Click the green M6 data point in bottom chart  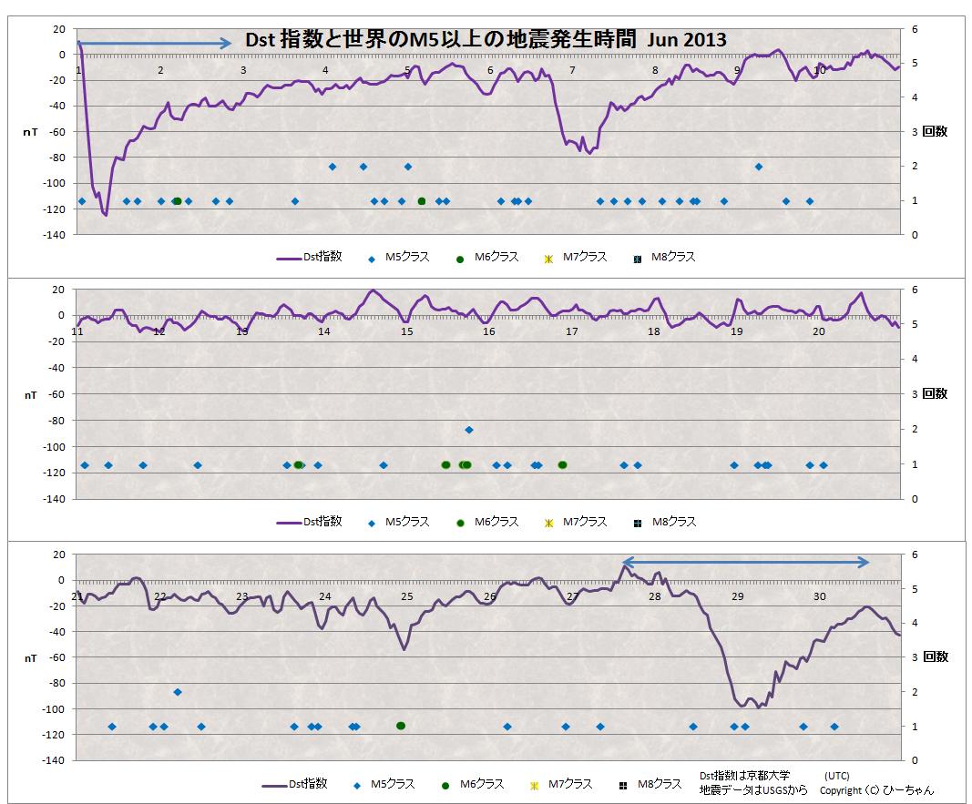(401, 726)
